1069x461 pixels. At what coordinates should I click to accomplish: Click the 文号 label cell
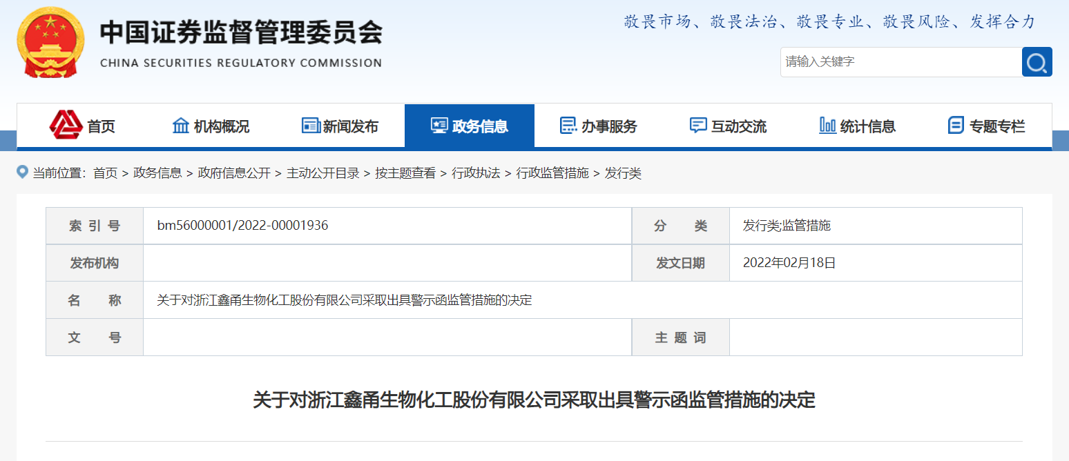pos(95,337)
